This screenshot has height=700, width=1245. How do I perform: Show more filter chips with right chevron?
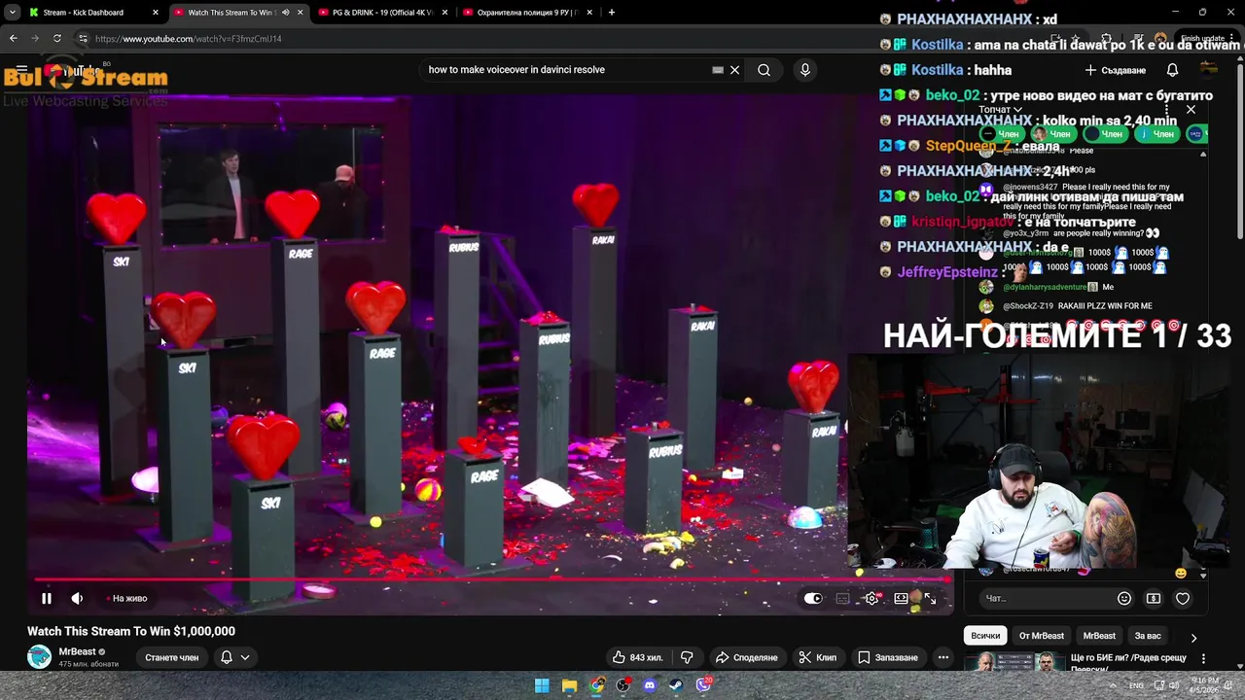1193,638
